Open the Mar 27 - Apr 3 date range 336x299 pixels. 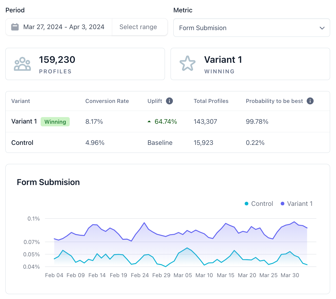[59, 27]
